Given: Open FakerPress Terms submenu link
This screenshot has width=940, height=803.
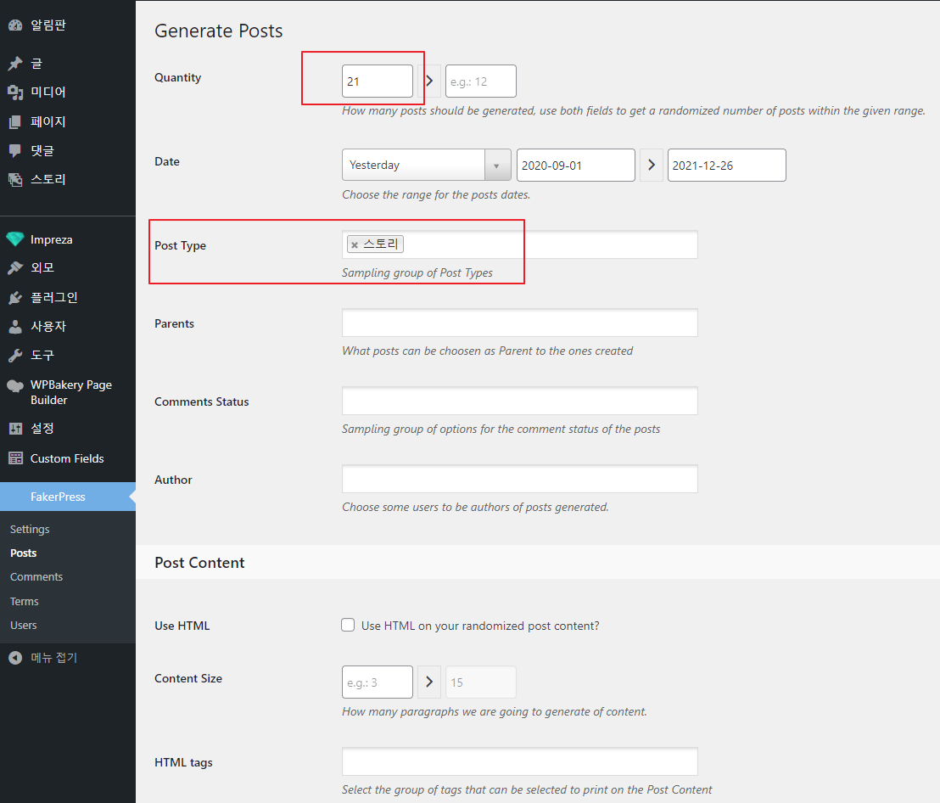Looking at the screenshot, I should pos(24,601).
